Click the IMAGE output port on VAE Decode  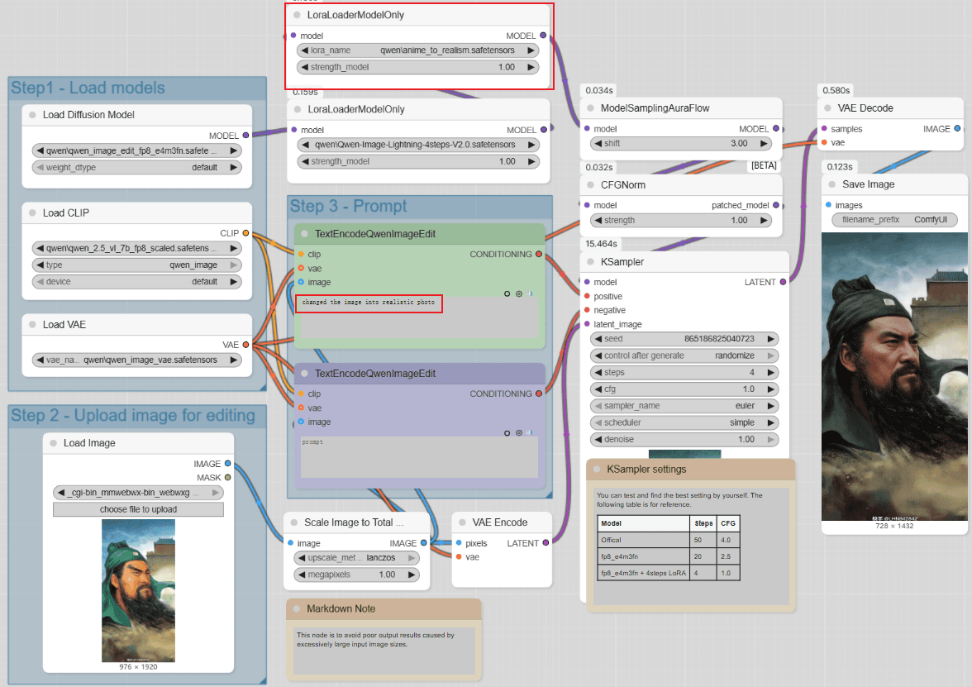(x=957, y=129)
